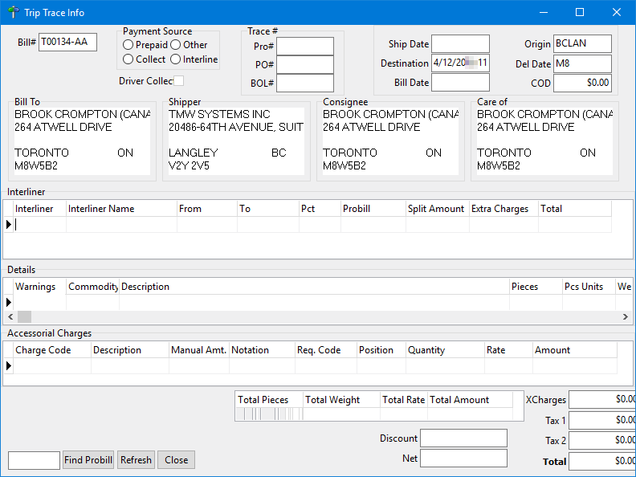Click the Find Probill button

[88, 460]
